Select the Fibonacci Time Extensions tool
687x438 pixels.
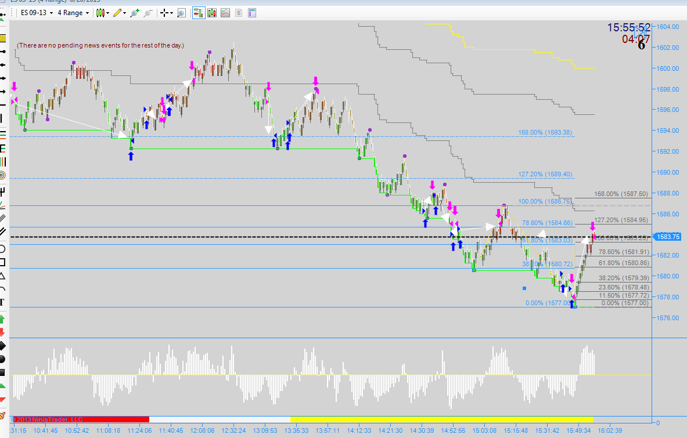(3, 161)
